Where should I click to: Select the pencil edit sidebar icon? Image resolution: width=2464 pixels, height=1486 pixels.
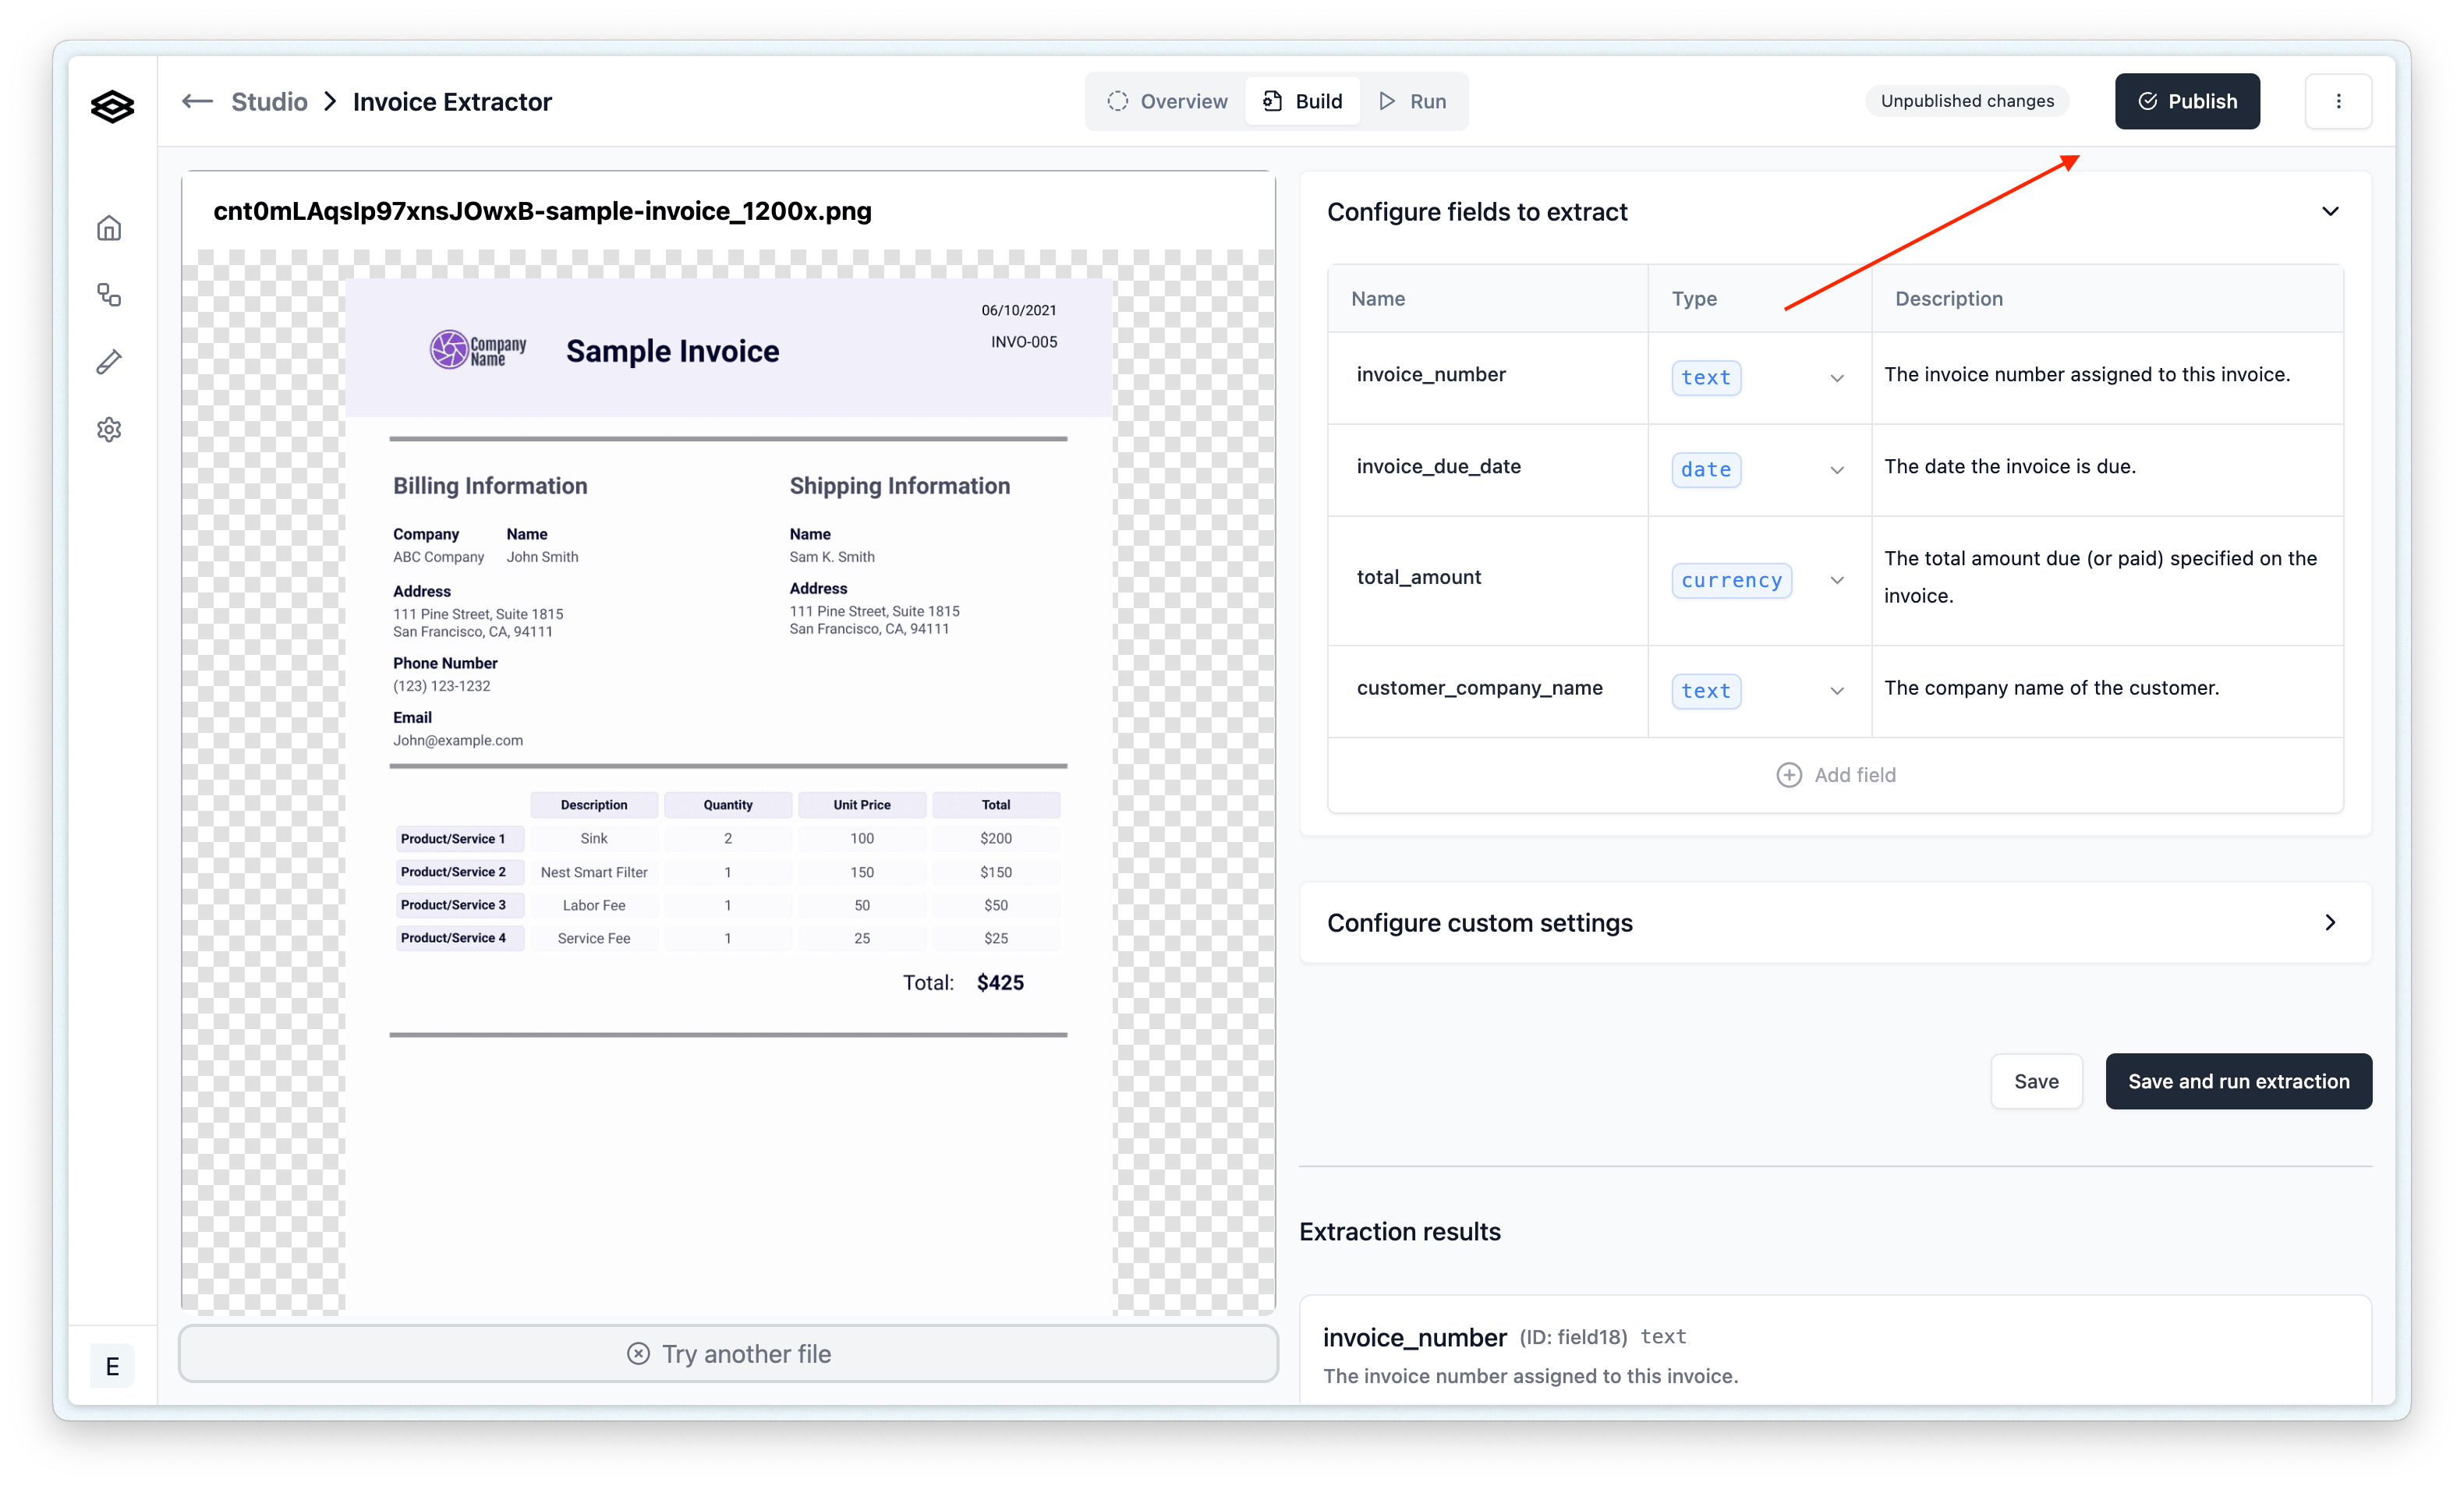pyautogui.click(x=109, y=362)
